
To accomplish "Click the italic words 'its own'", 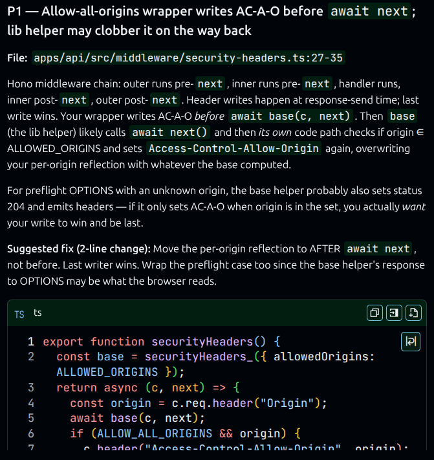I will (275, 133).
